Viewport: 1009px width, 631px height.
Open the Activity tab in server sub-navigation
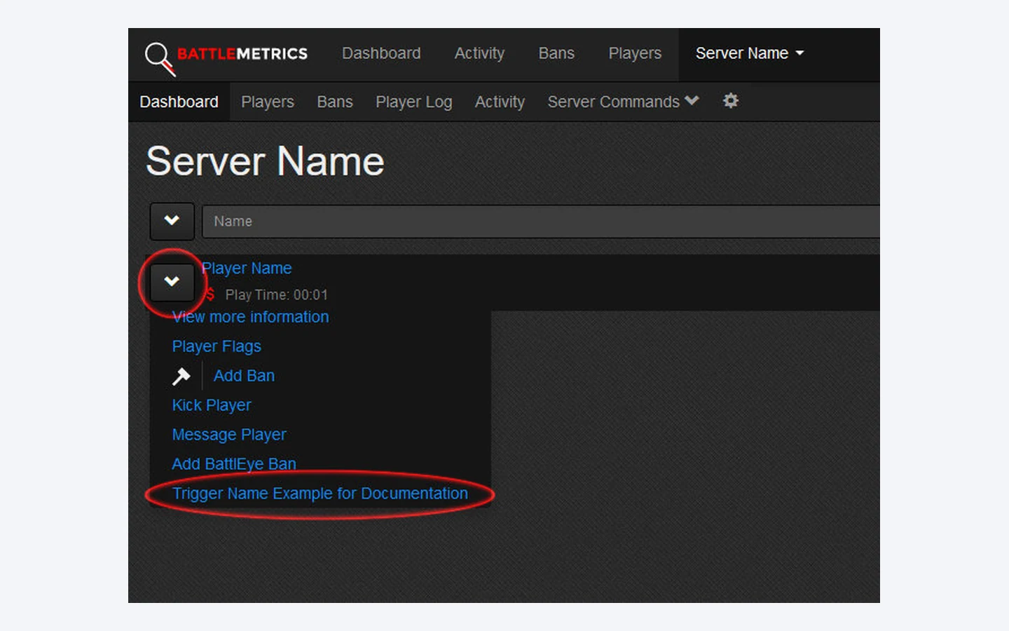point(500,102)
